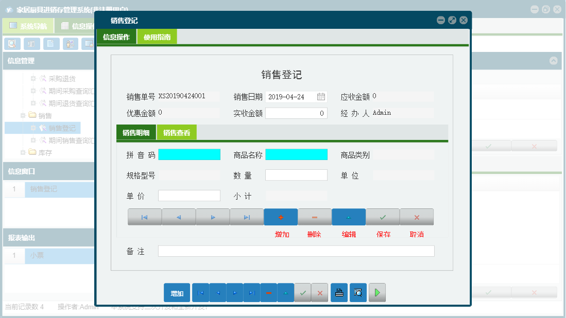Collapse the 销售 folder node

coord(22,115)
